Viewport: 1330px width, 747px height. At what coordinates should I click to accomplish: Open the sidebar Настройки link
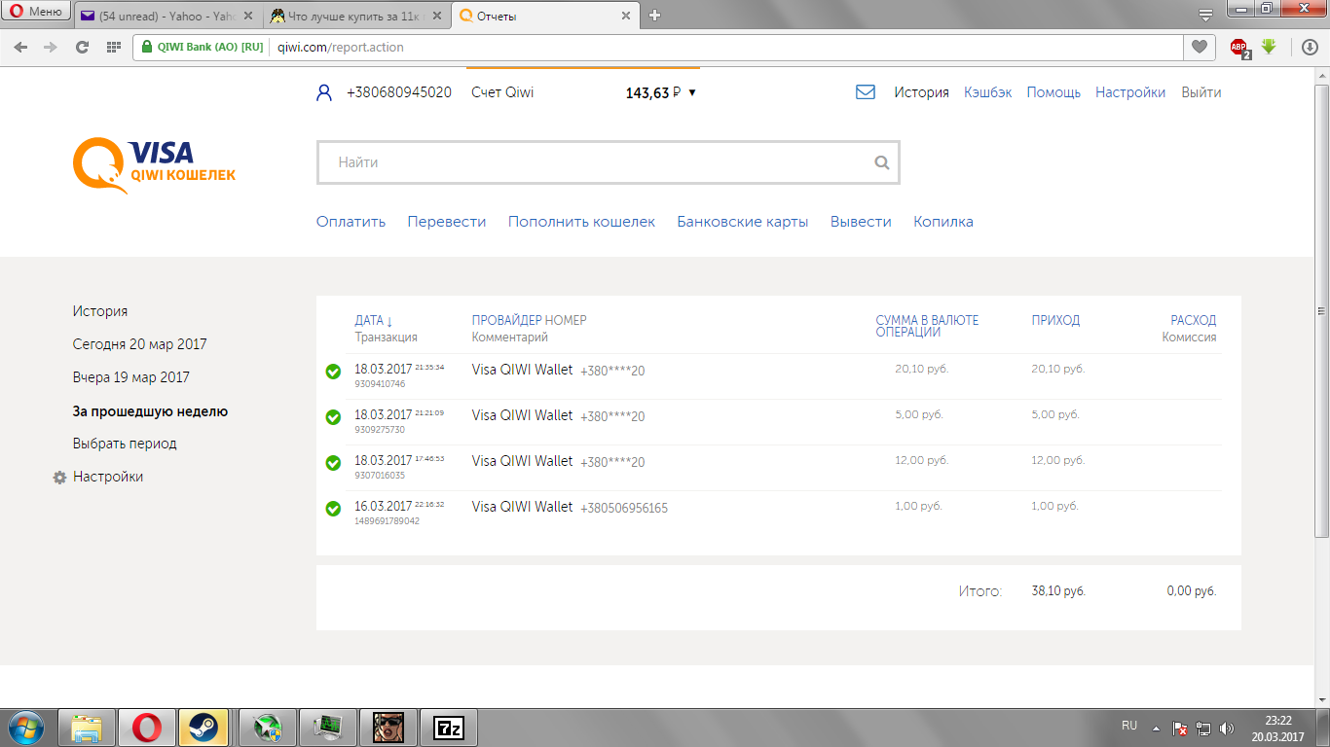(x=108, y=477)
